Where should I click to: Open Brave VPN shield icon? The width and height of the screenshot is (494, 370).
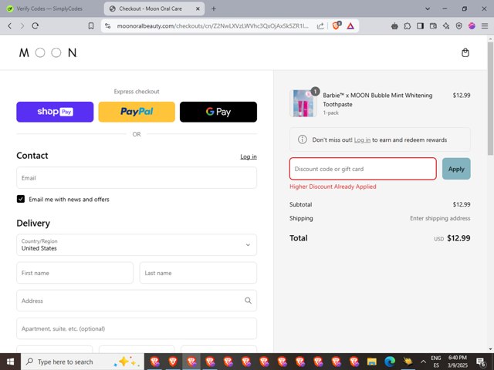pyautogui.click(x=459, y=25)
